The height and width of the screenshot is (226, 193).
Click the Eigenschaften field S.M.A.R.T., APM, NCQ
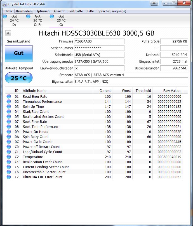(131, 82)
